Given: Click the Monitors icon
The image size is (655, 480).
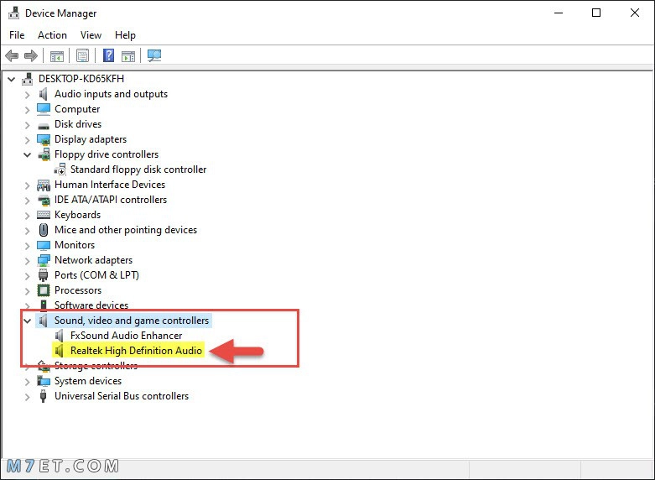Looking at the screenshot, I should 44,245.
